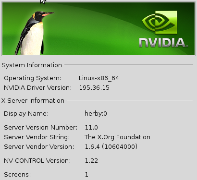This screenshot has height=180, width=197.
Task: Select the "NVIDIA Driver Version:" label
Action: click(38, 88)
